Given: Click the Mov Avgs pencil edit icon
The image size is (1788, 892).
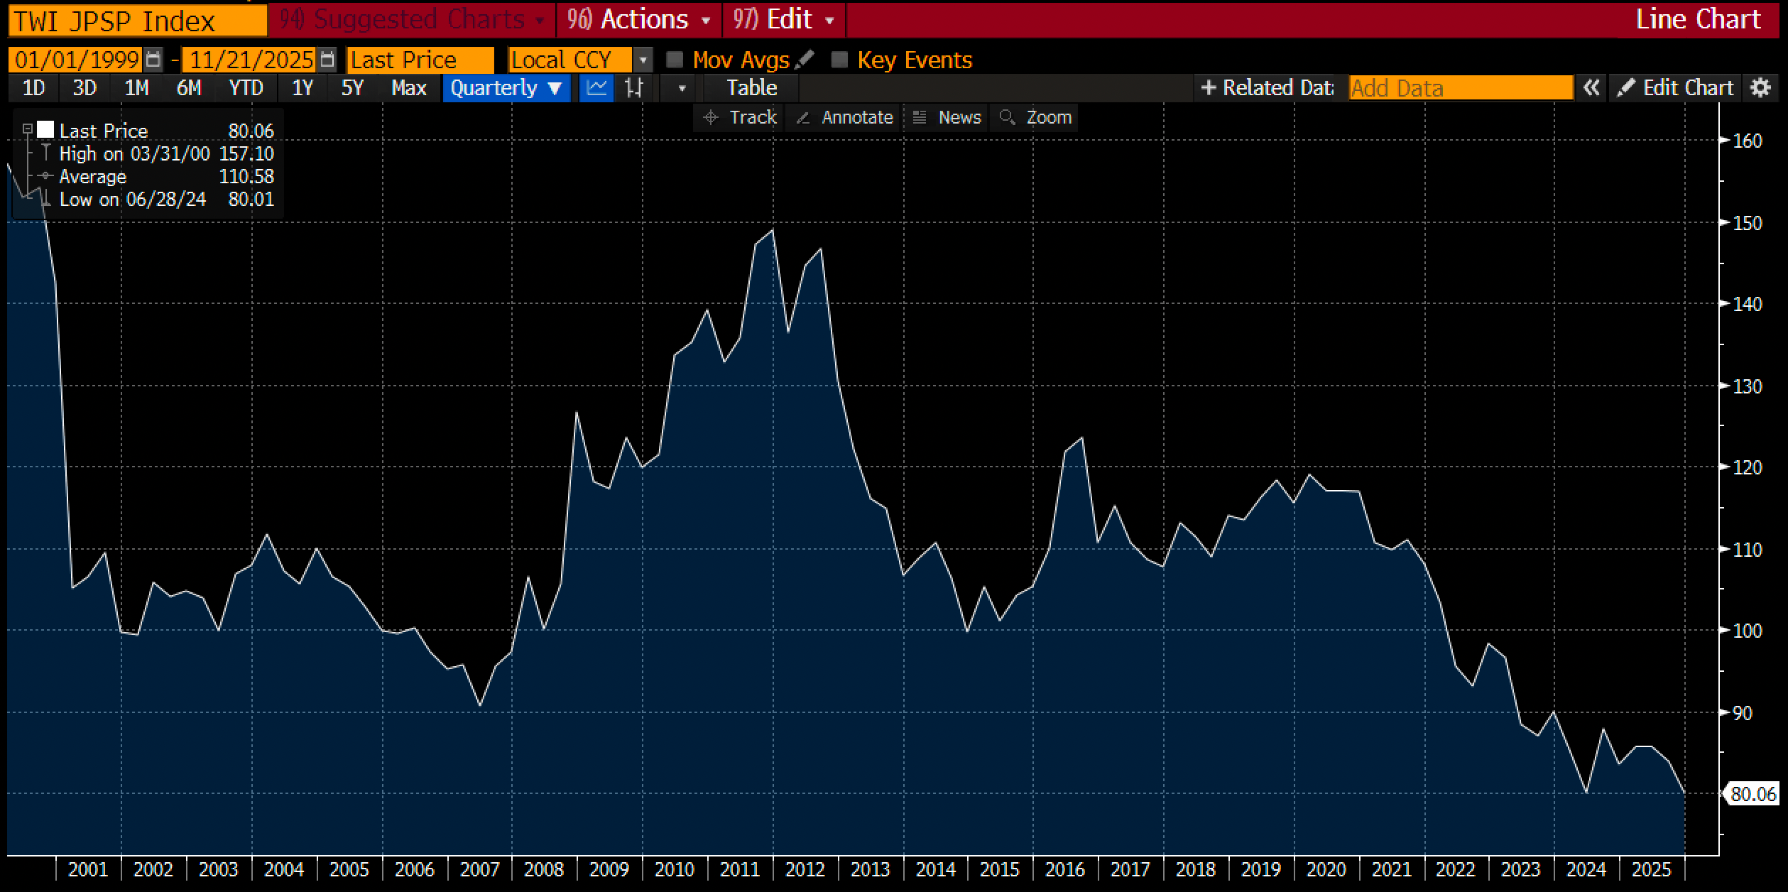Looking at the screenshot, I should pyautogui.click(x=805, y=60).
